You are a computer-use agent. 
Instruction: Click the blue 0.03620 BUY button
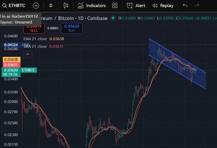tap(72, 29)
